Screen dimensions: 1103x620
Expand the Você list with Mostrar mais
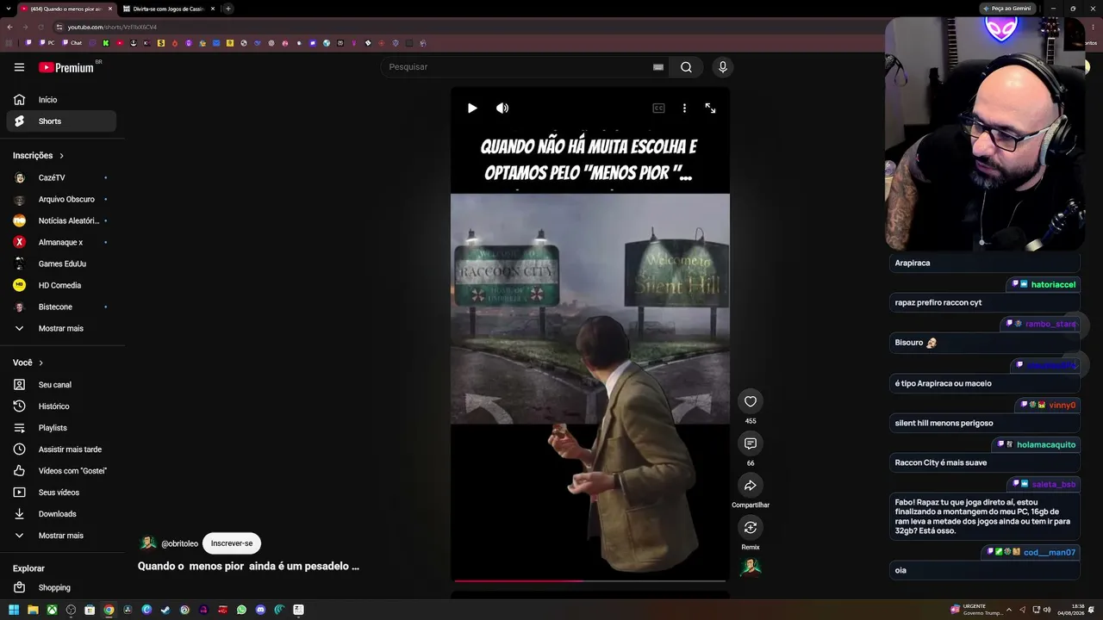(x=61, y=536)
